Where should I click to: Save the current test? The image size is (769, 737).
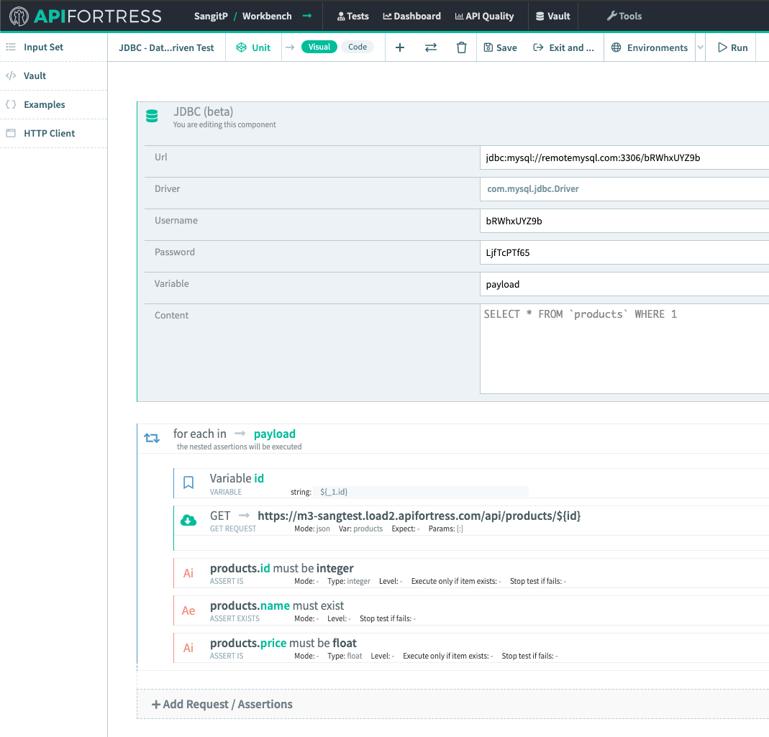[500, 47]
